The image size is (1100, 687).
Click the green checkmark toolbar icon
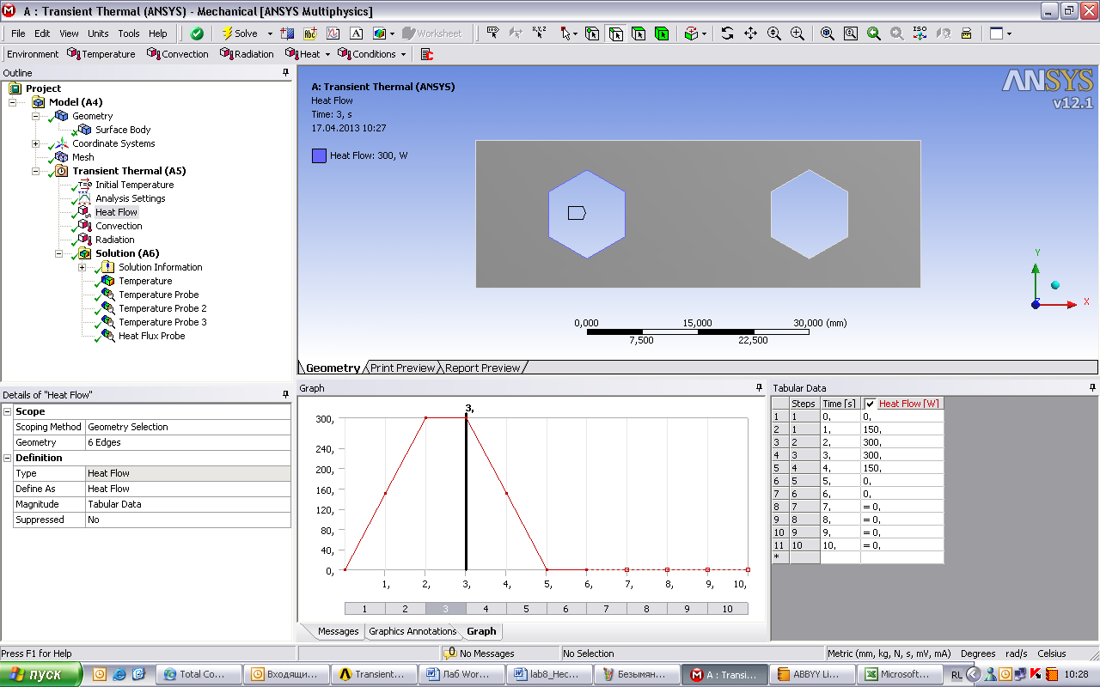(x=197, y=33)
